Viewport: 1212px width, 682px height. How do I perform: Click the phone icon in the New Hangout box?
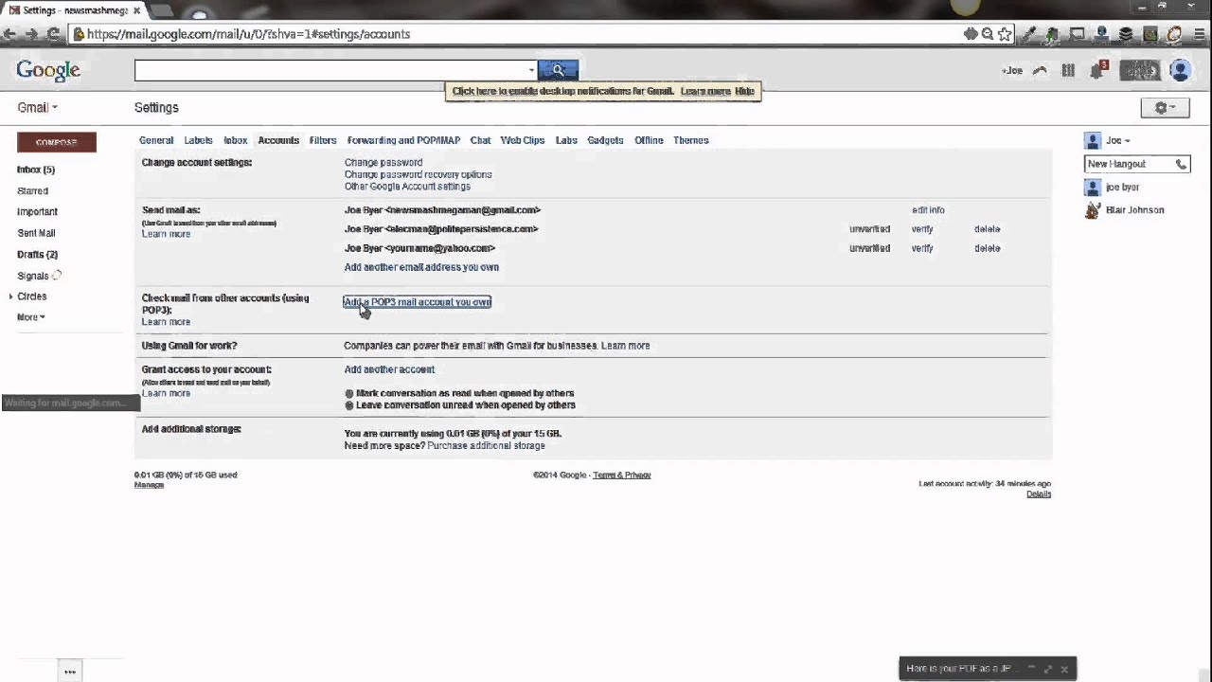[1181, 164]
